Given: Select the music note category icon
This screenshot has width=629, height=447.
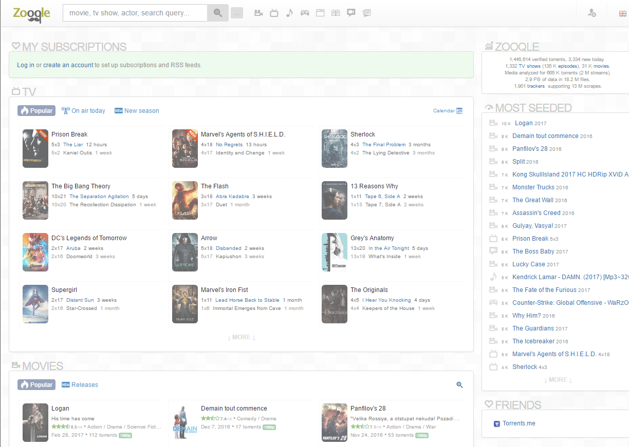Looking at the screenshot, I should coord(289,13).
